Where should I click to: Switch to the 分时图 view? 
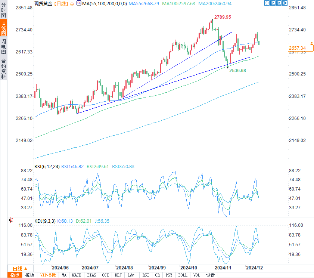tap(3, 10)
